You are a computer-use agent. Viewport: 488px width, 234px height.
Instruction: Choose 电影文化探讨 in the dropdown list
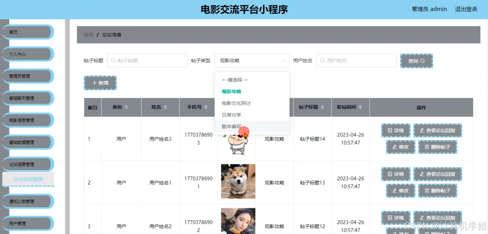pos(252,103)
